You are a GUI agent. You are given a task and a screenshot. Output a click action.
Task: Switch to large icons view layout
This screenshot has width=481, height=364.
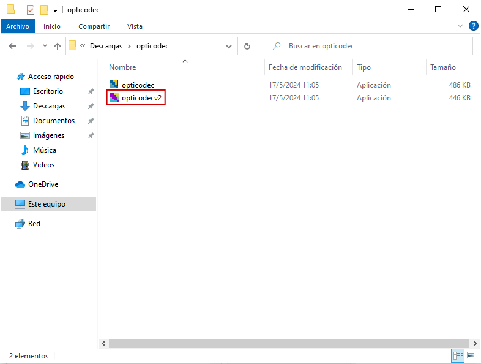(471, 355)
